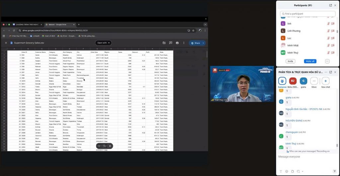This screenshot has height=176, width=340.
Task: Switch to 'CHƯƠNG TRÌNH TRẢI NGHIỆM' browser tab
Action: (27, 25)
